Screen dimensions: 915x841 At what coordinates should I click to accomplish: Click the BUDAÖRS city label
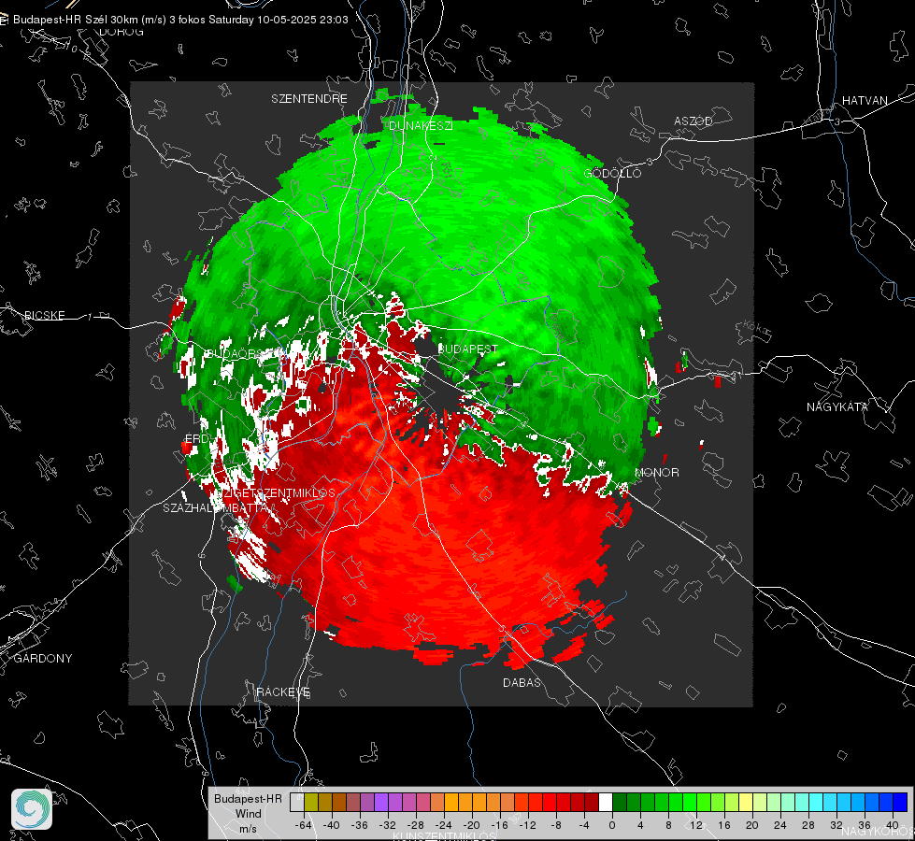(x=235, y=353)
